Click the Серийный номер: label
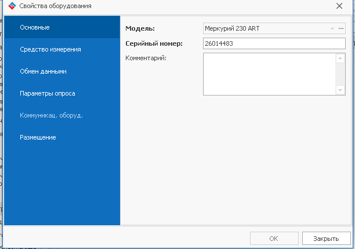Image resolution: width=355 pixels, height=249 pixels. point(154,43)
